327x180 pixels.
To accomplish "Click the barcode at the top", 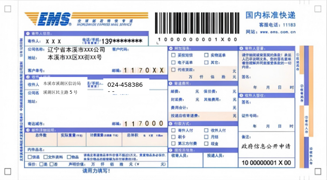I will 197,23.
